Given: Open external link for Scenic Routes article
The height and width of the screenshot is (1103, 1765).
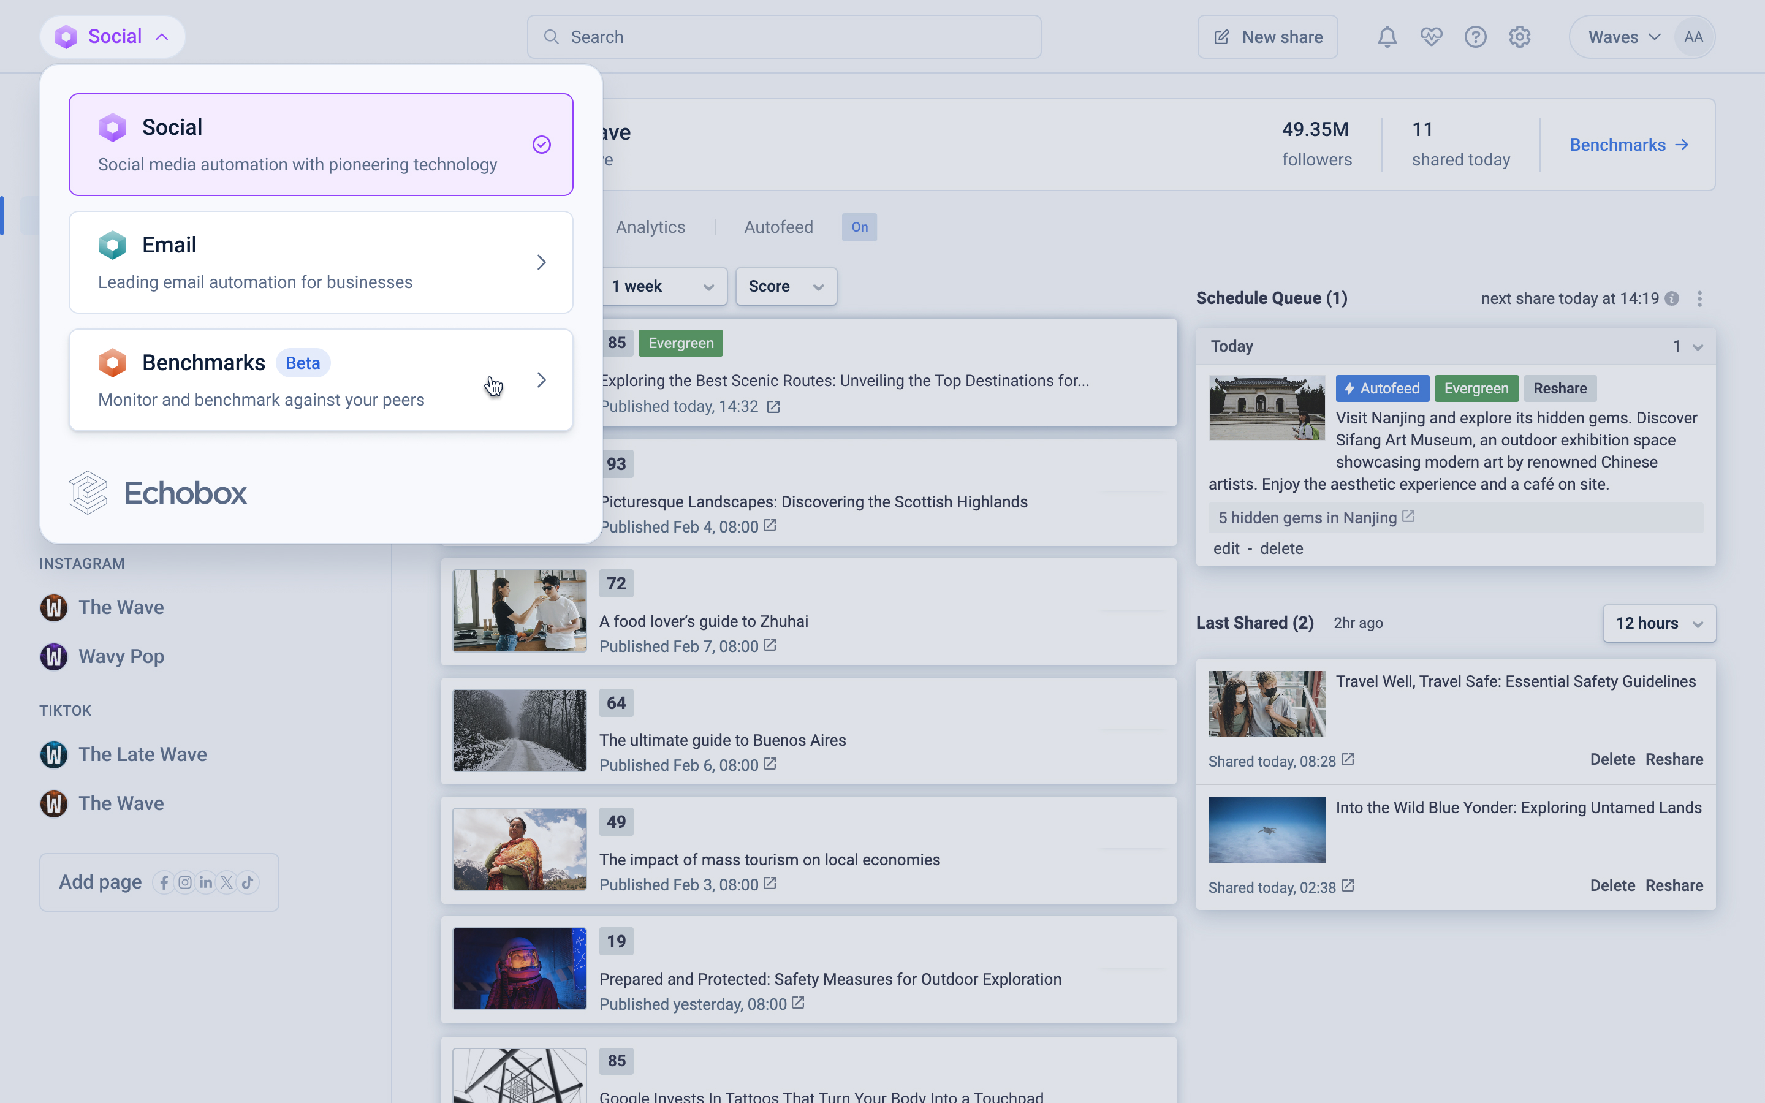Looking at the screenshot, I should click(773, 407).
